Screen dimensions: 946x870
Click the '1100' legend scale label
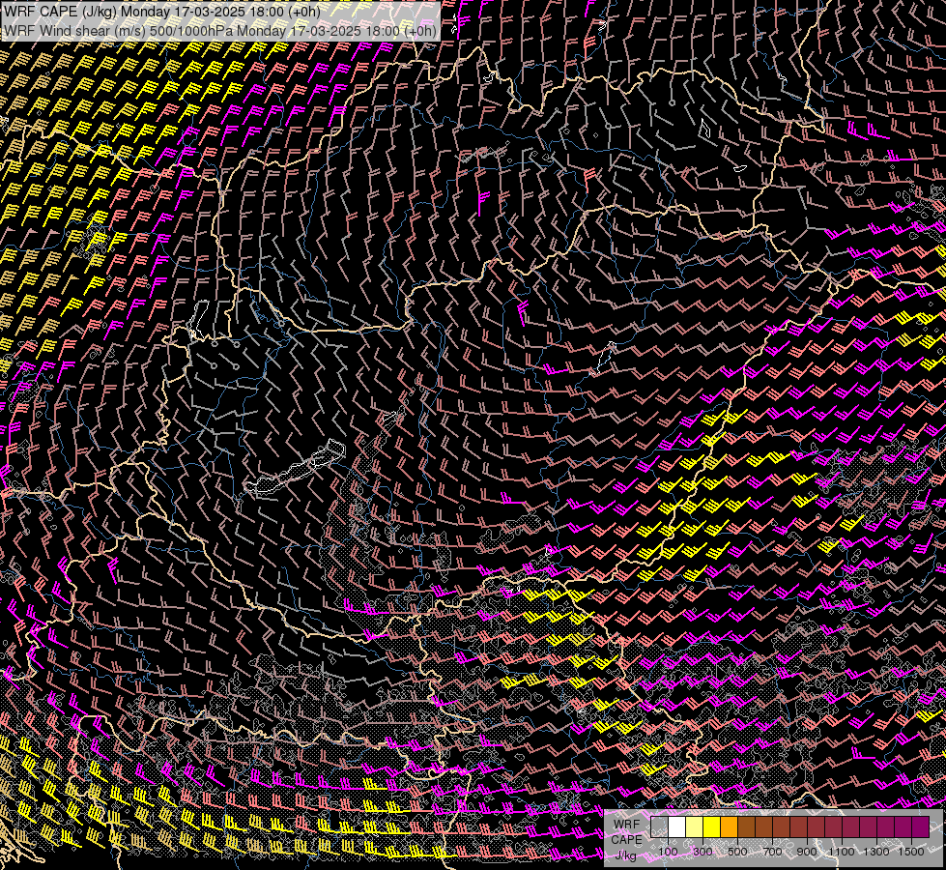842,852
